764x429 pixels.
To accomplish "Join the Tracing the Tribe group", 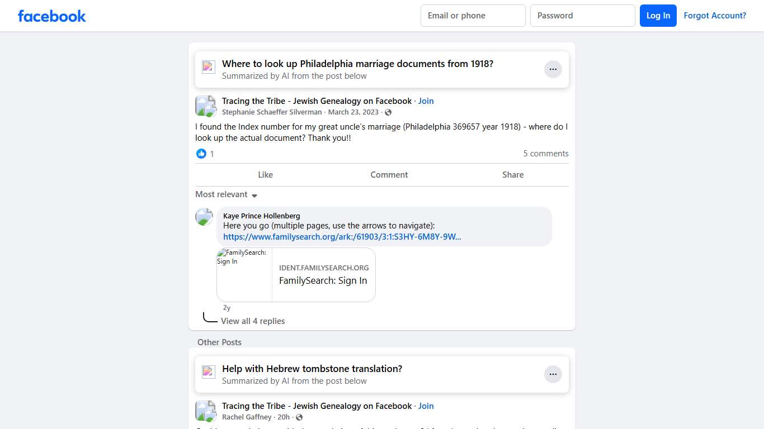I will [x=426, y=101].
